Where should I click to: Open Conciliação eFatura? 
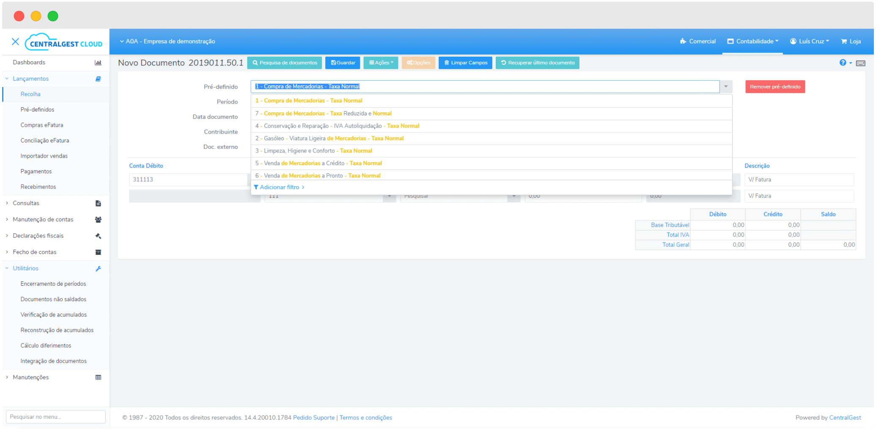tap(45, 141)
